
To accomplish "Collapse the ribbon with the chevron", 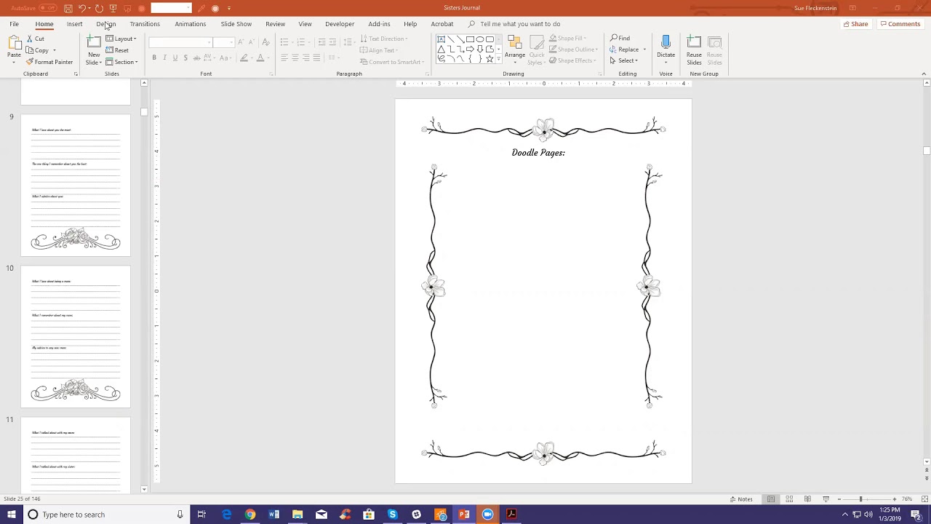I will point(924,74).
